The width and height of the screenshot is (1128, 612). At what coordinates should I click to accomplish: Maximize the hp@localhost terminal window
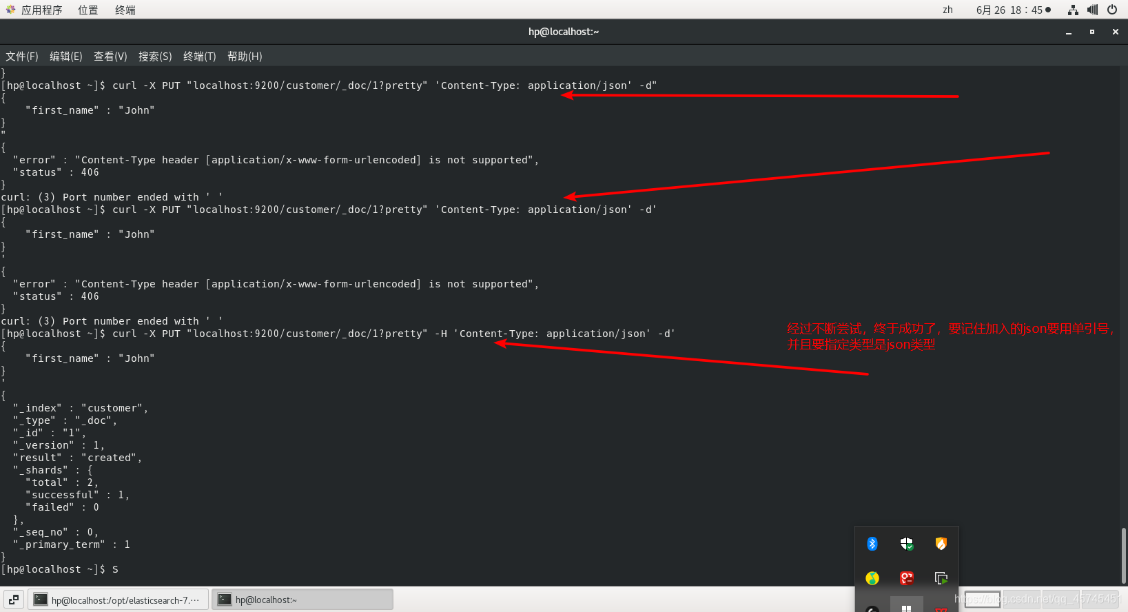pyautogui.click(x=1092, y=32)
